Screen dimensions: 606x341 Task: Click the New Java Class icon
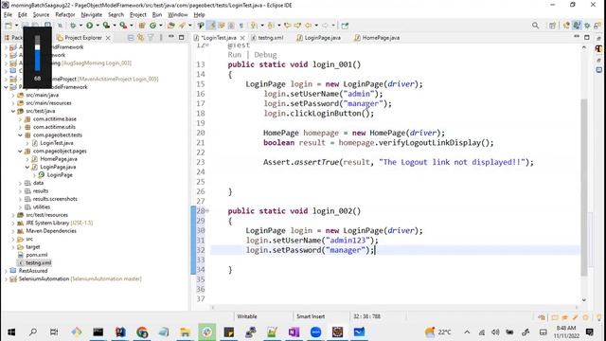(x=153, y=26)
